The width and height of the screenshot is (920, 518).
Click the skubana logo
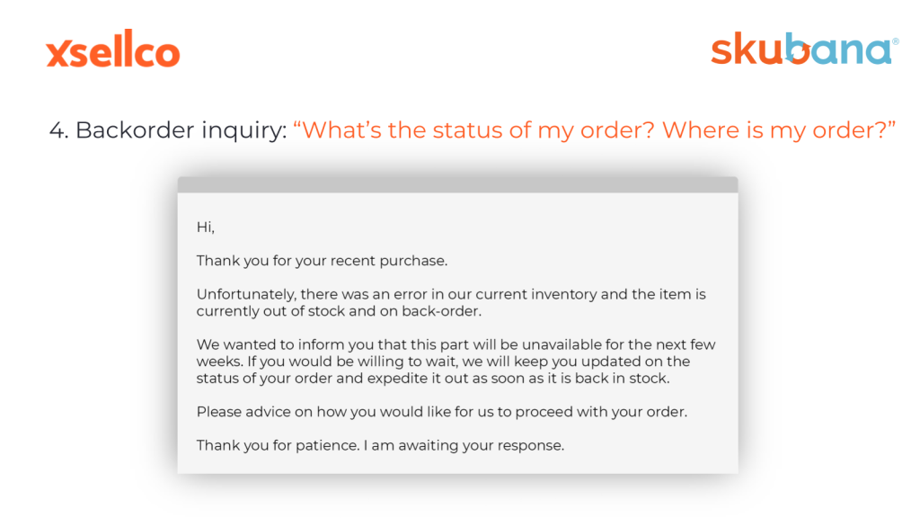pos(804,49)
